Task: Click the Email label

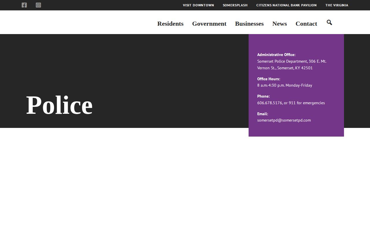Action: click(262, 114)
